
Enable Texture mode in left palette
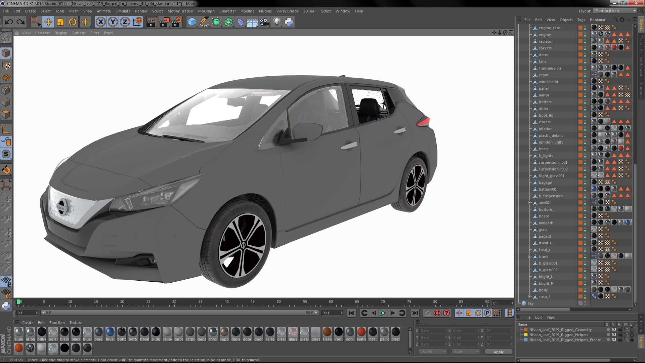6,66
